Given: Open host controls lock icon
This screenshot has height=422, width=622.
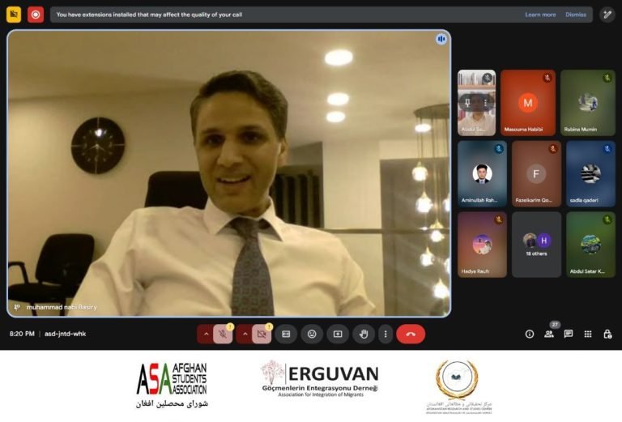Looking at the screenshot, I should point(607,334).
